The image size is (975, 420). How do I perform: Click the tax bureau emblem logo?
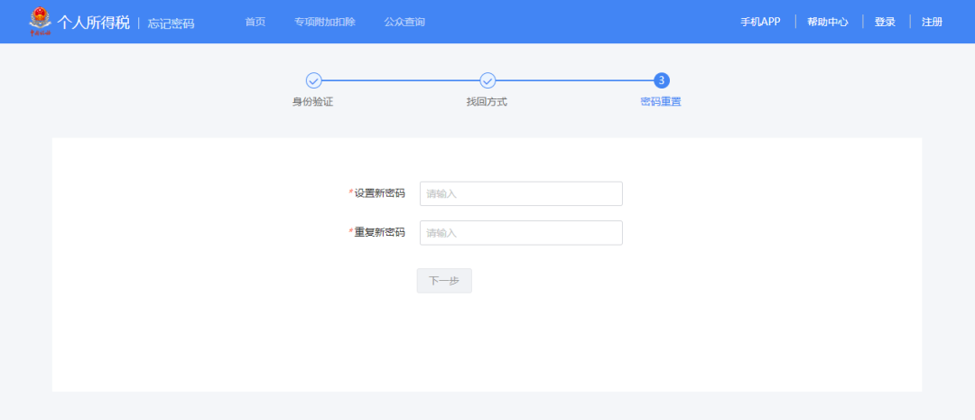[x=41, y=22]
